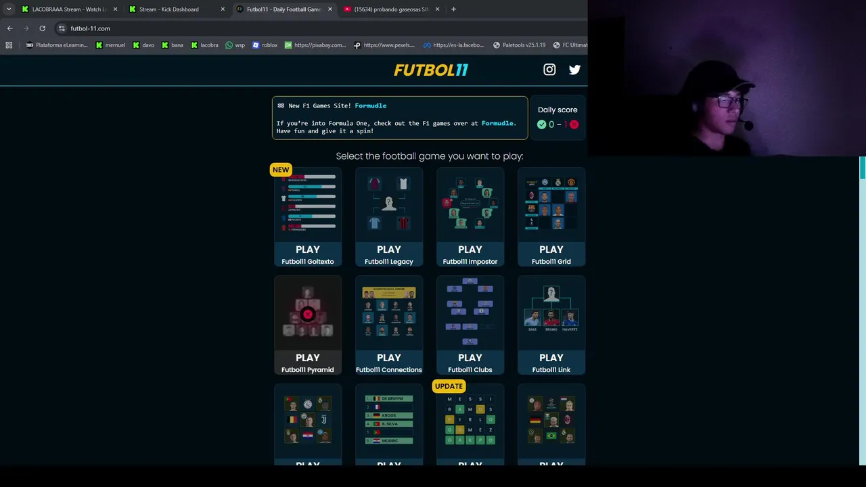This screenshot has width=866, height=487.
Task: Play Futbol11 Goltexto game
Action: click(x=308, y=254)
